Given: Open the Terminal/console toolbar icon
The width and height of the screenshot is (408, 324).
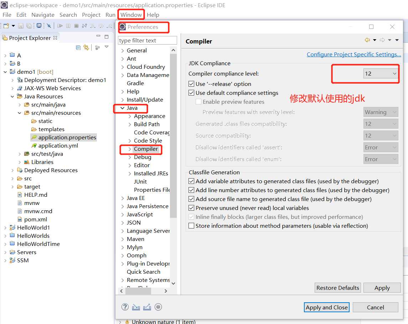Looking at the screenshot, I should click(x=39, y=26).
